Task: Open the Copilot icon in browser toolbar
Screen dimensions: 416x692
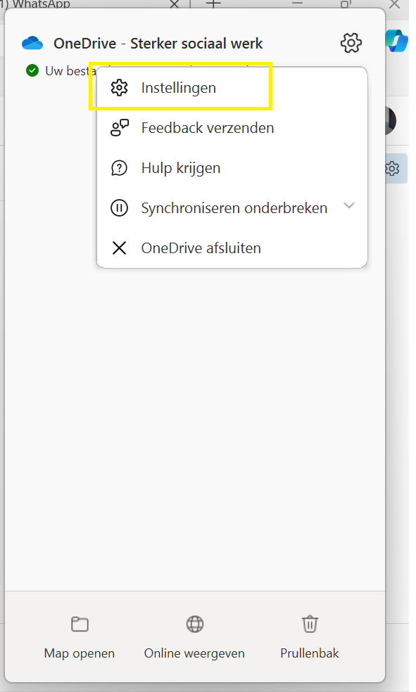Action: (x=397, y=41)
